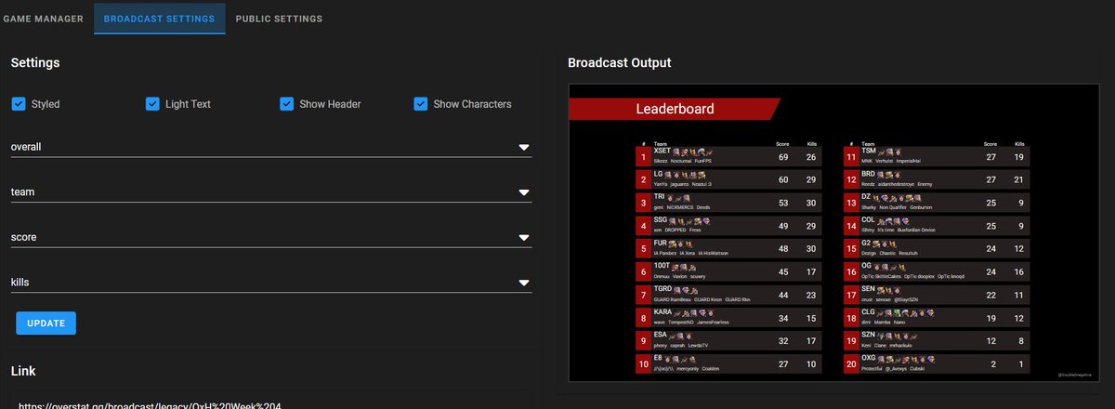Click the Broadcast Output heading
Image resolution: width=1115 pixels, height=409 pixels.
620,62
